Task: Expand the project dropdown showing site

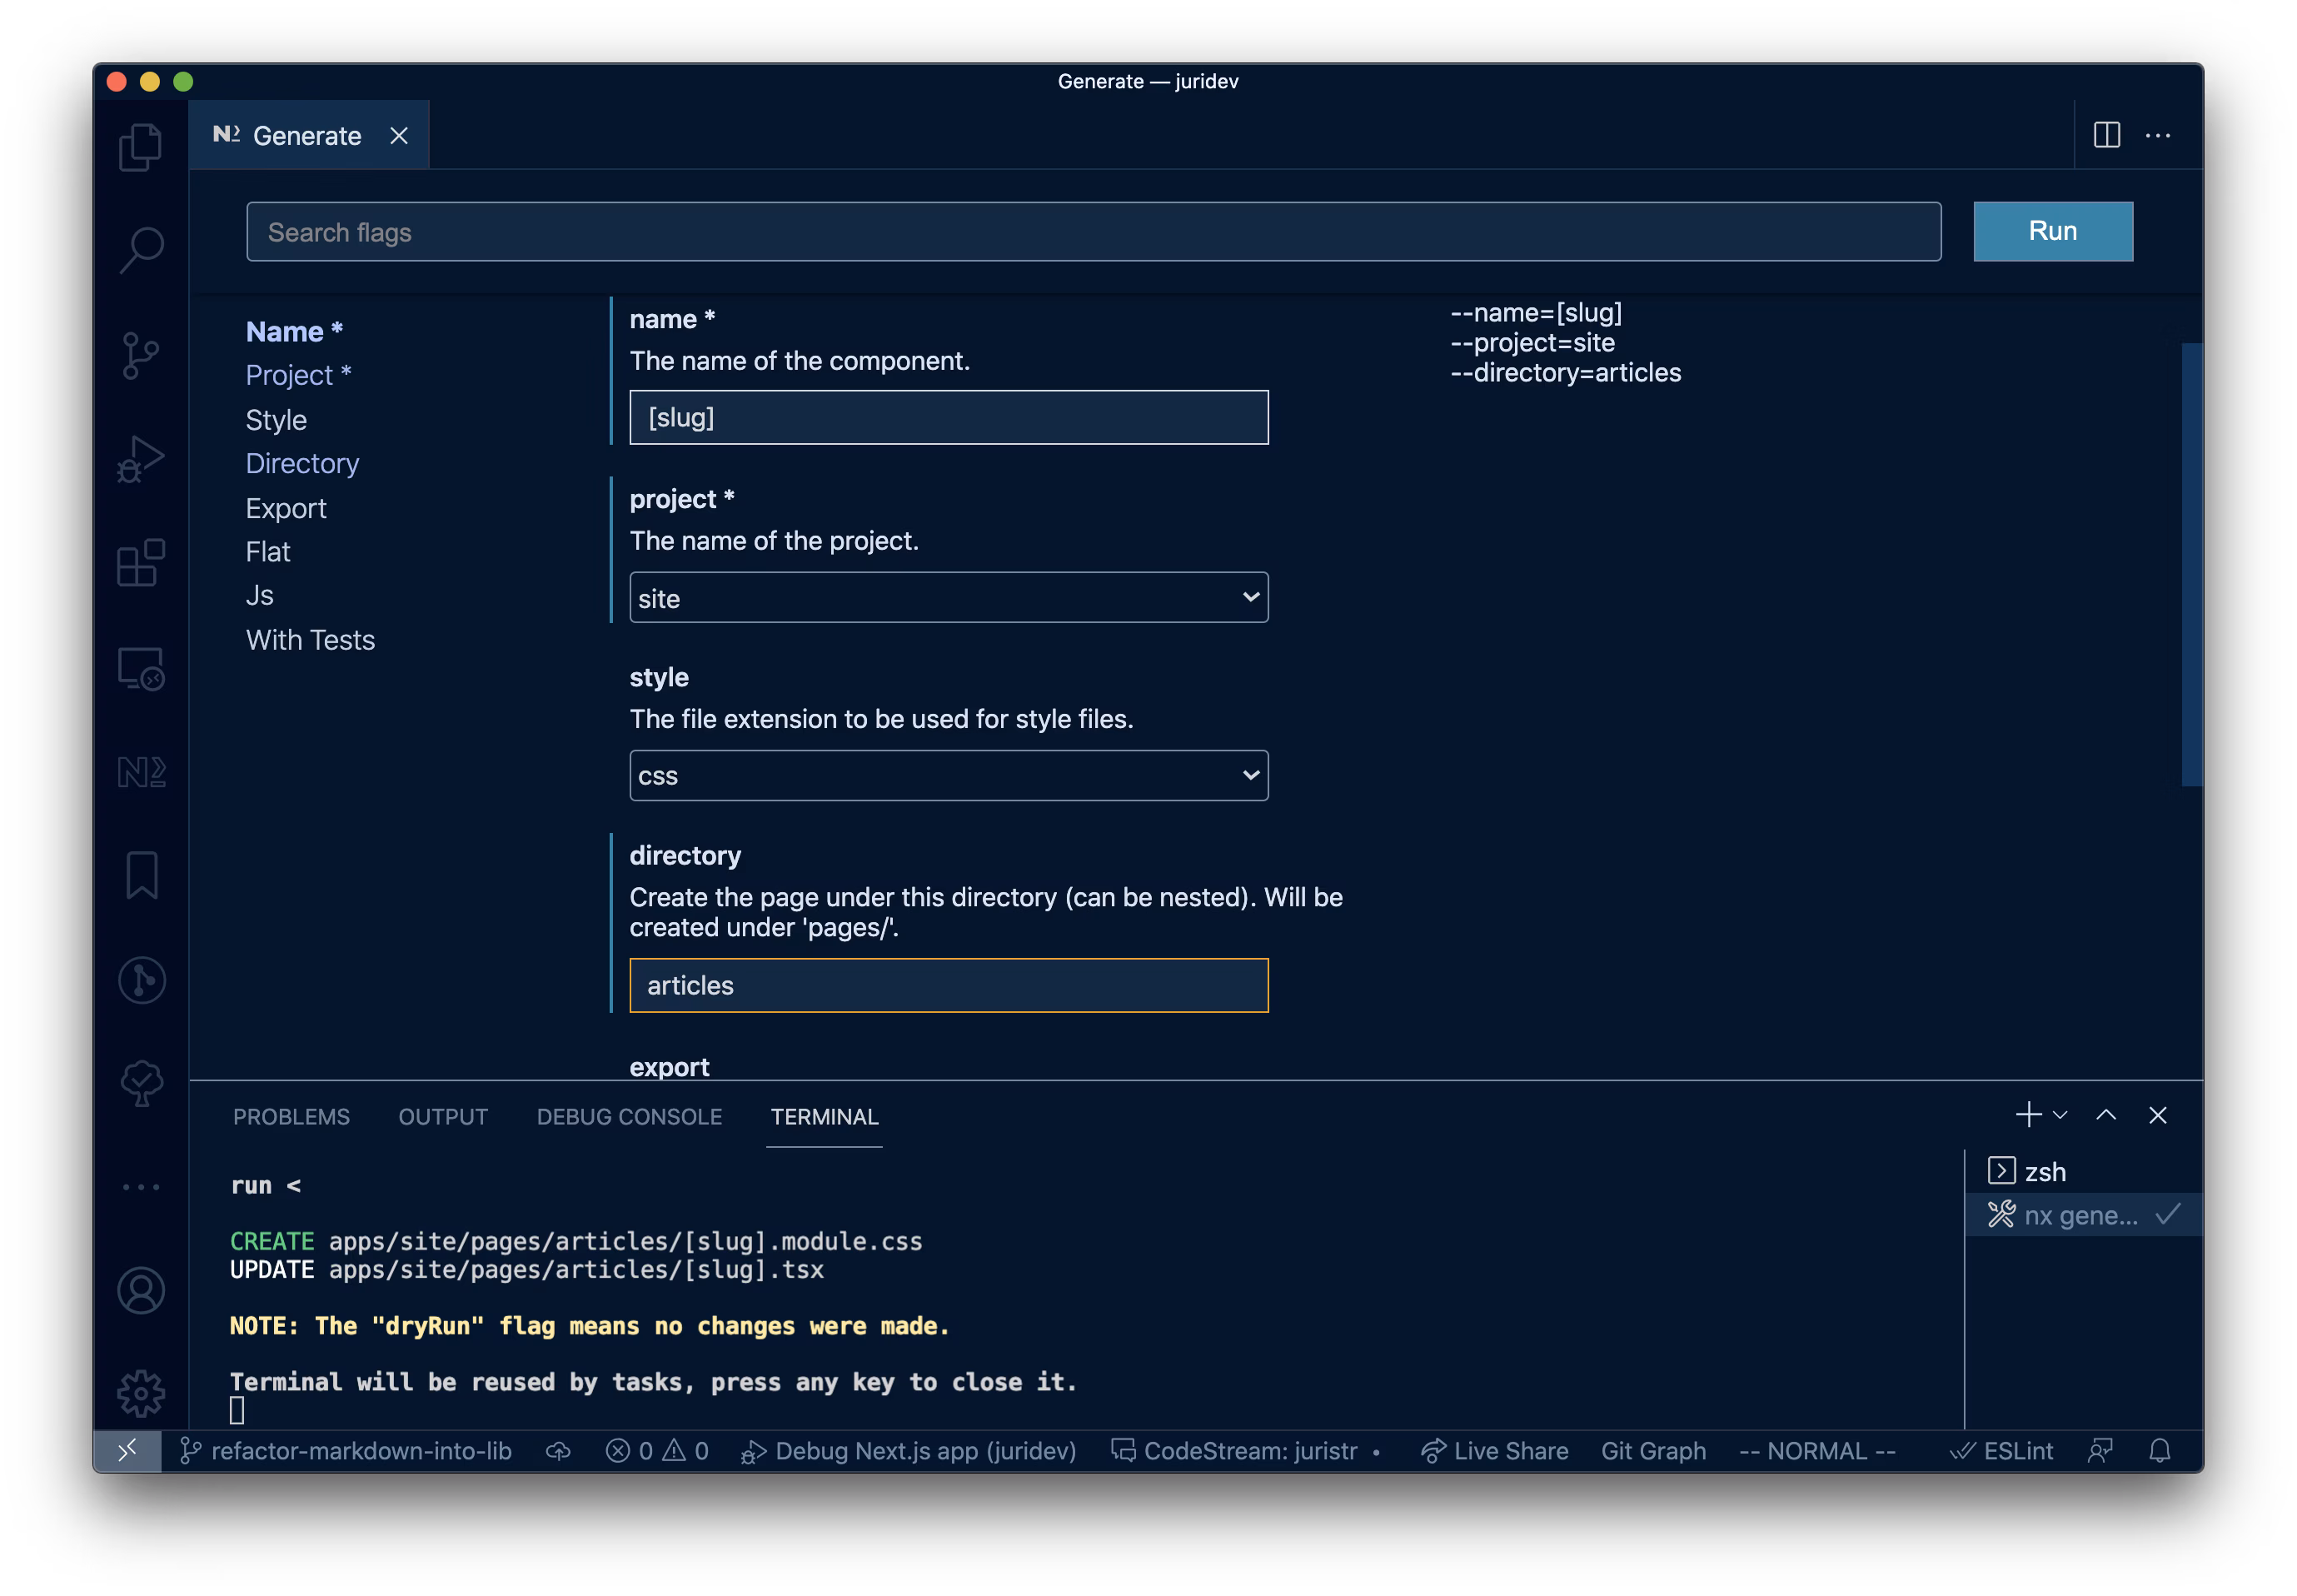Action: pyautogui.click(x=949, y=598)
